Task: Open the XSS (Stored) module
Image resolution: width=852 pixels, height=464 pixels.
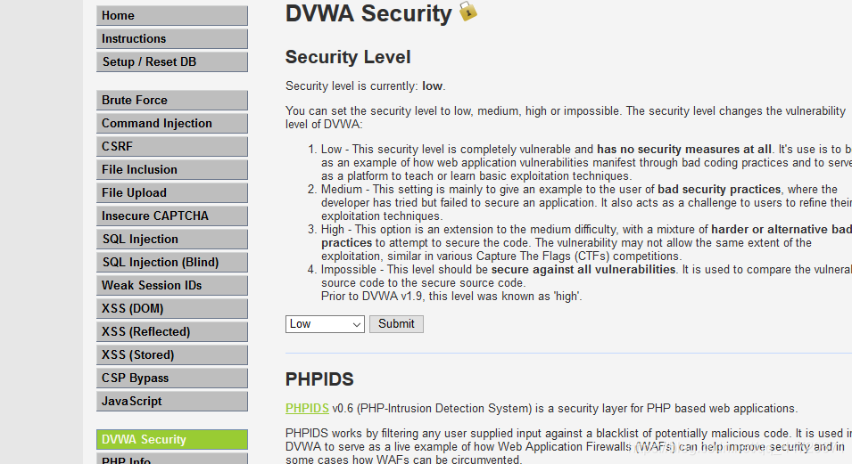Action: coord(171,355)
